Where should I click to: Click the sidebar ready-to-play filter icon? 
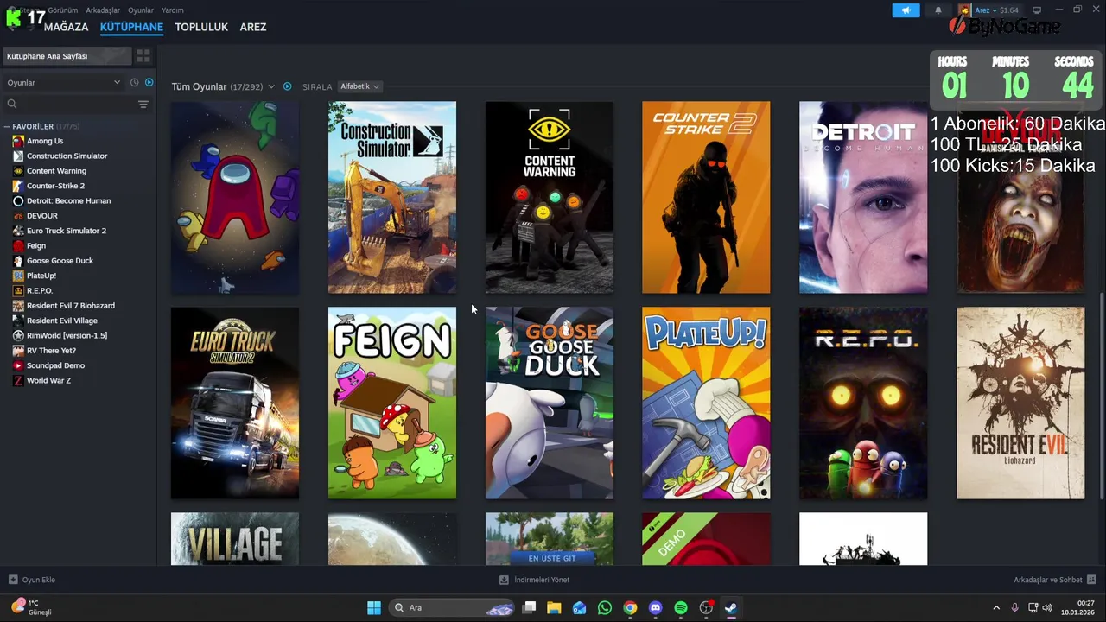pos(149,82)
